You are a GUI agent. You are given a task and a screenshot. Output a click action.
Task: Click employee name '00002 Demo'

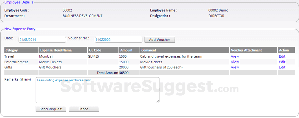[218, 10]
